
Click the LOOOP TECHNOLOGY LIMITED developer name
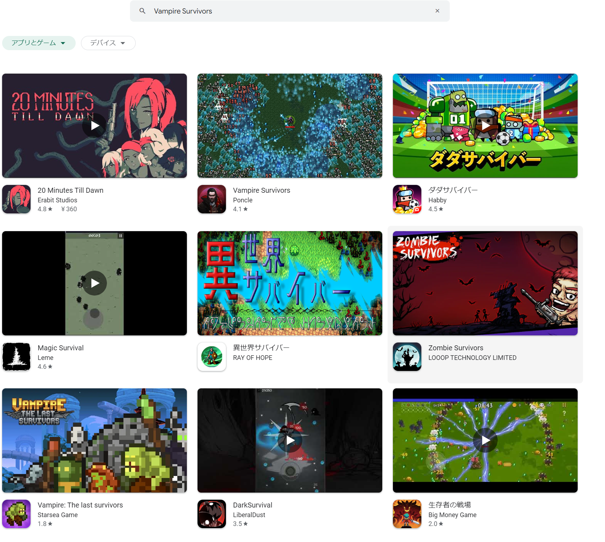click(472, 358)
